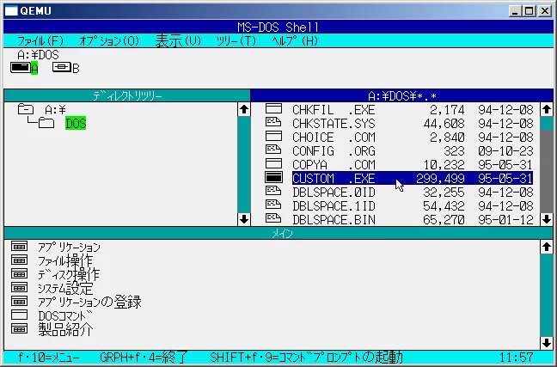The height and width of the screenshot is (367, 557).
Task: Select file name CHKSTATE.SYS
Action: click(x=334, y=123)
